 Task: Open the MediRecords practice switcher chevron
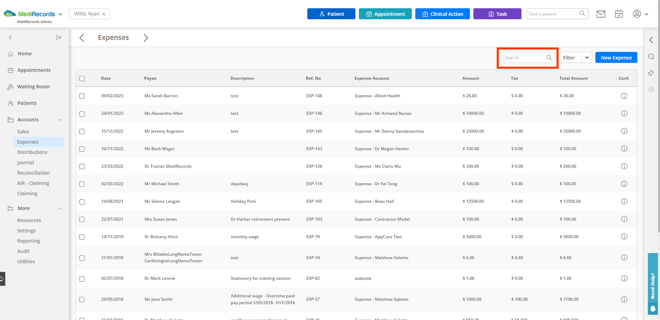(x=60, y=14)
